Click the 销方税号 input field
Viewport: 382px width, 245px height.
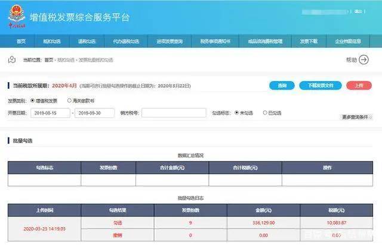(174, 113)
